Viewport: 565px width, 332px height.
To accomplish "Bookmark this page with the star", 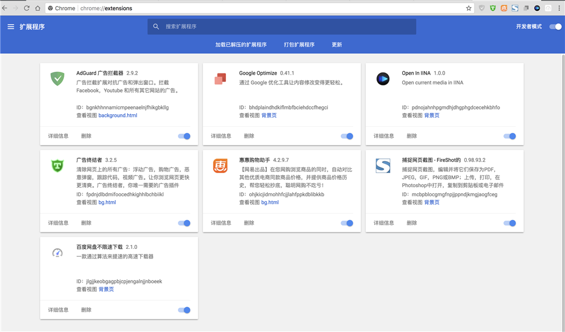I will coord(468,8).
